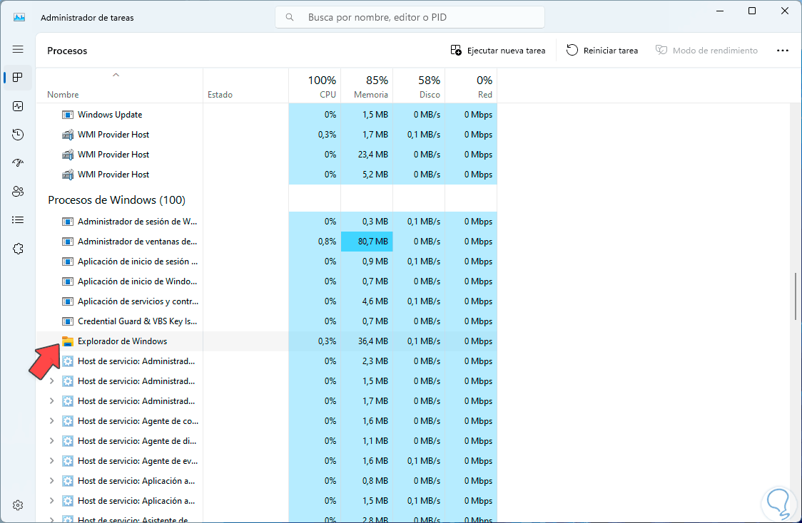Open Task Manager settings gear
The width and height of the screenshot is (802, 523).
point(18,505)
